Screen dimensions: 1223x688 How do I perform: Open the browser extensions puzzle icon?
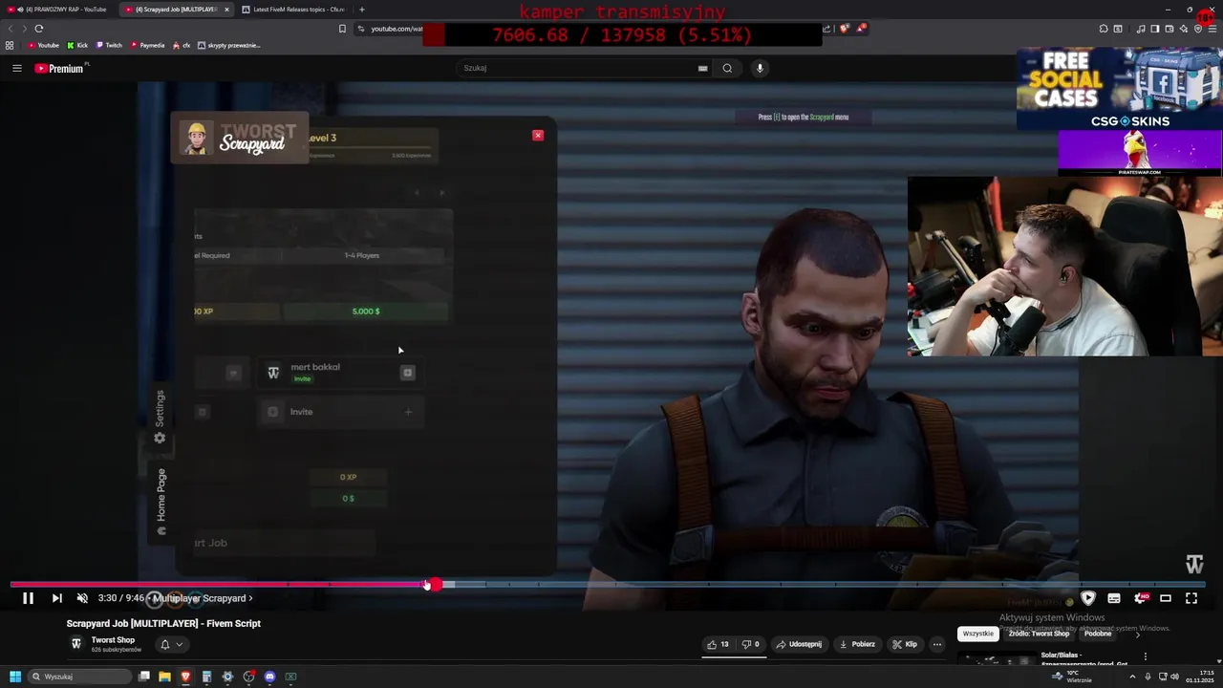1104,29
